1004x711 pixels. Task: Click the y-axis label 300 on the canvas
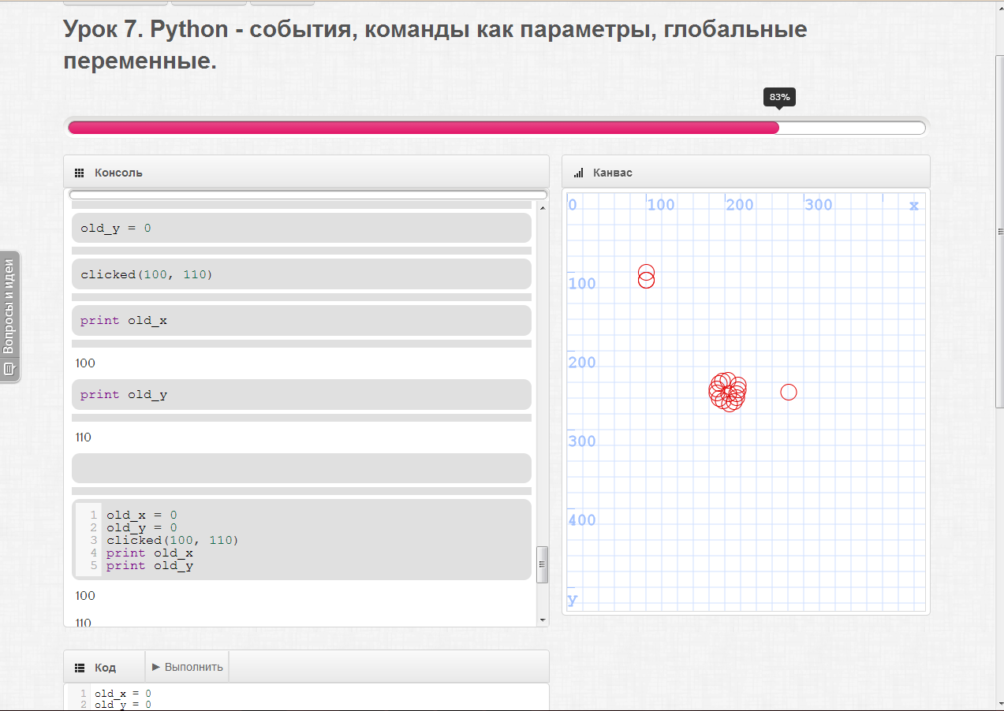click(x=582, y=441)
